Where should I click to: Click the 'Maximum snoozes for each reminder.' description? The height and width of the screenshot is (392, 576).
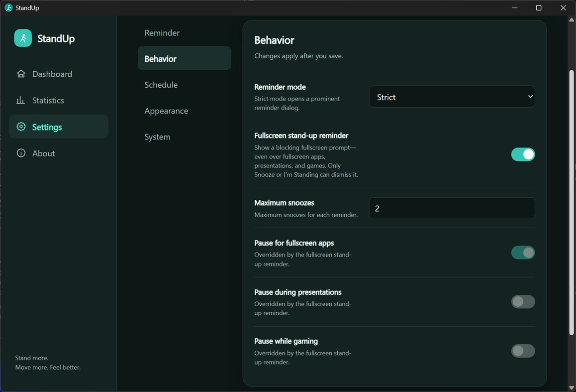pos(305,215)
